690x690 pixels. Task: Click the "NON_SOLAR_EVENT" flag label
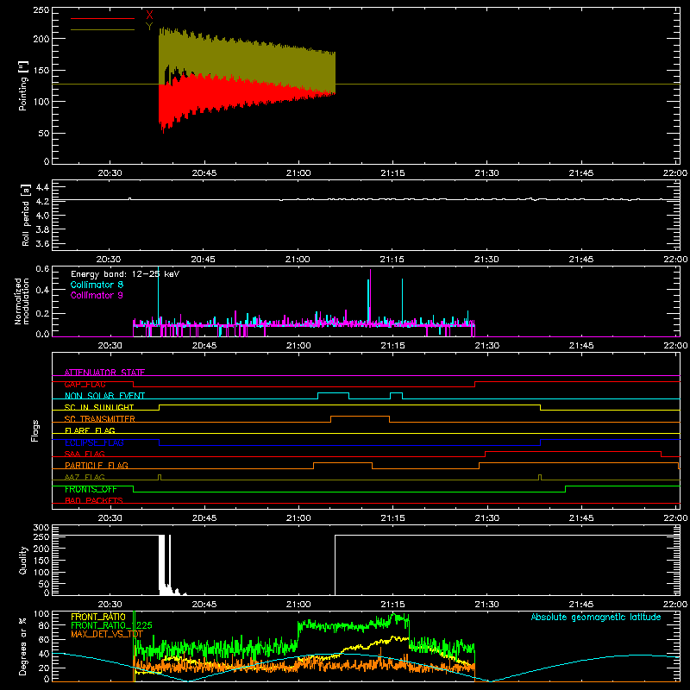click(104, 396)
